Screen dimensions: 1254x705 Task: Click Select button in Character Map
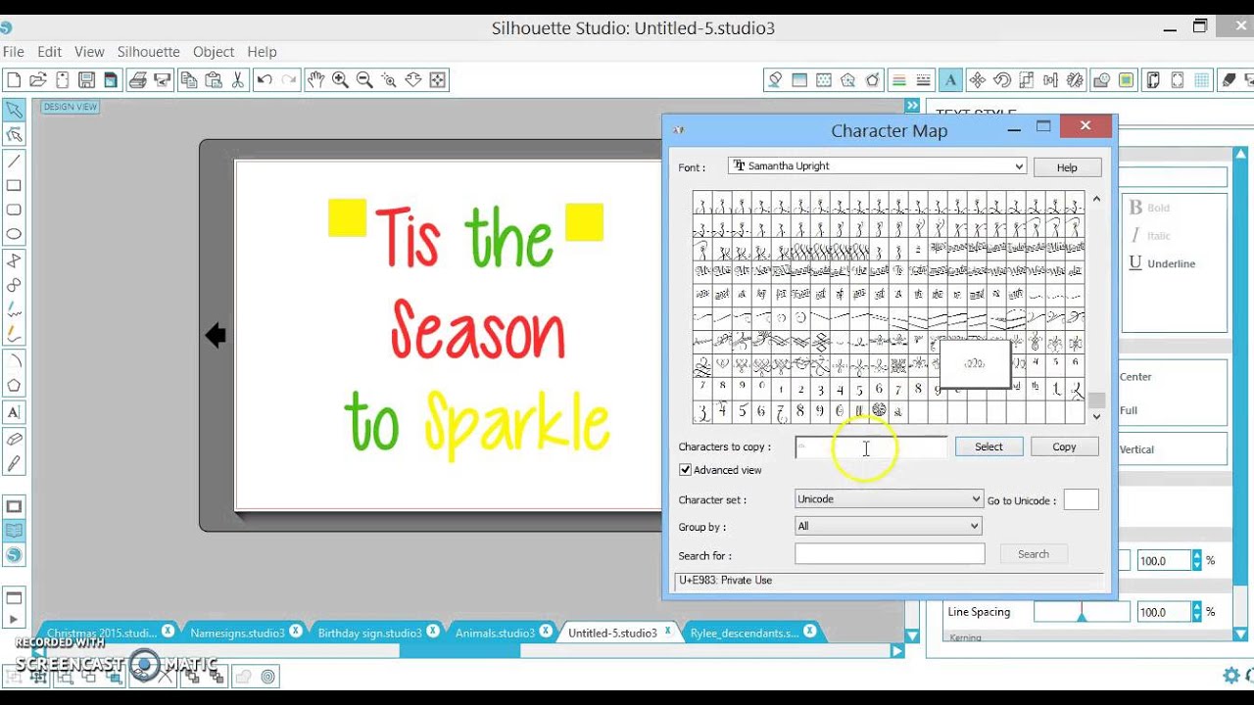(x=989, y=446)
